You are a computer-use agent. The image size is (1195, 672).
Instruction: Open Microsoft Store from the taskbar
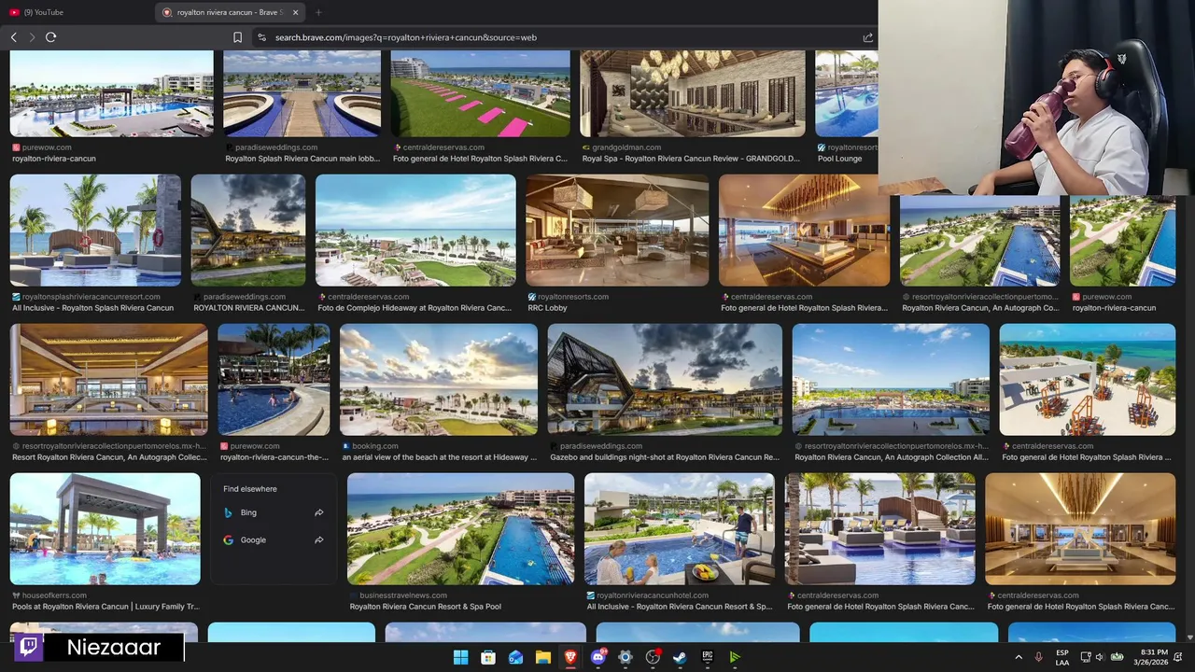[488, 657]
